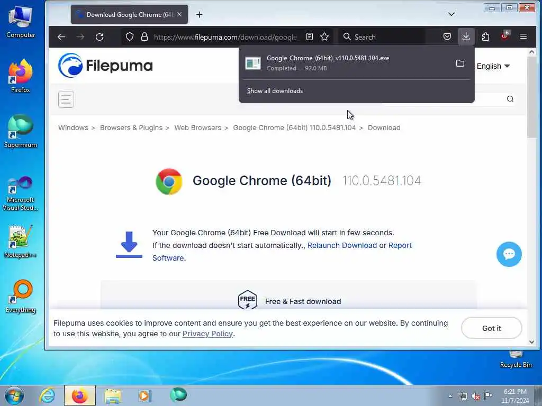Show downloaded Chrome file in folder
542x406 pixels.
460,63
